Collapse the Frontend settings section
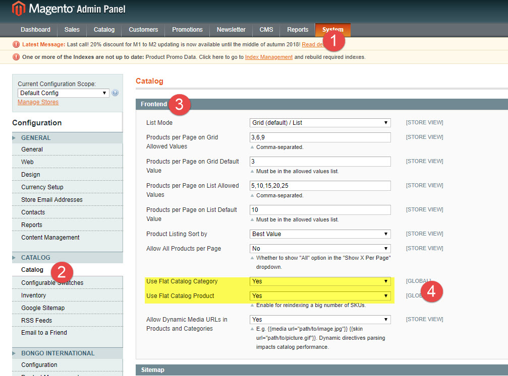The image size is (508, 376). tap(152, 104)
